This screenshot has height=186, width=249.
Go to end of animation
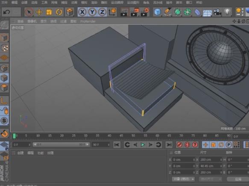(169, 145)
